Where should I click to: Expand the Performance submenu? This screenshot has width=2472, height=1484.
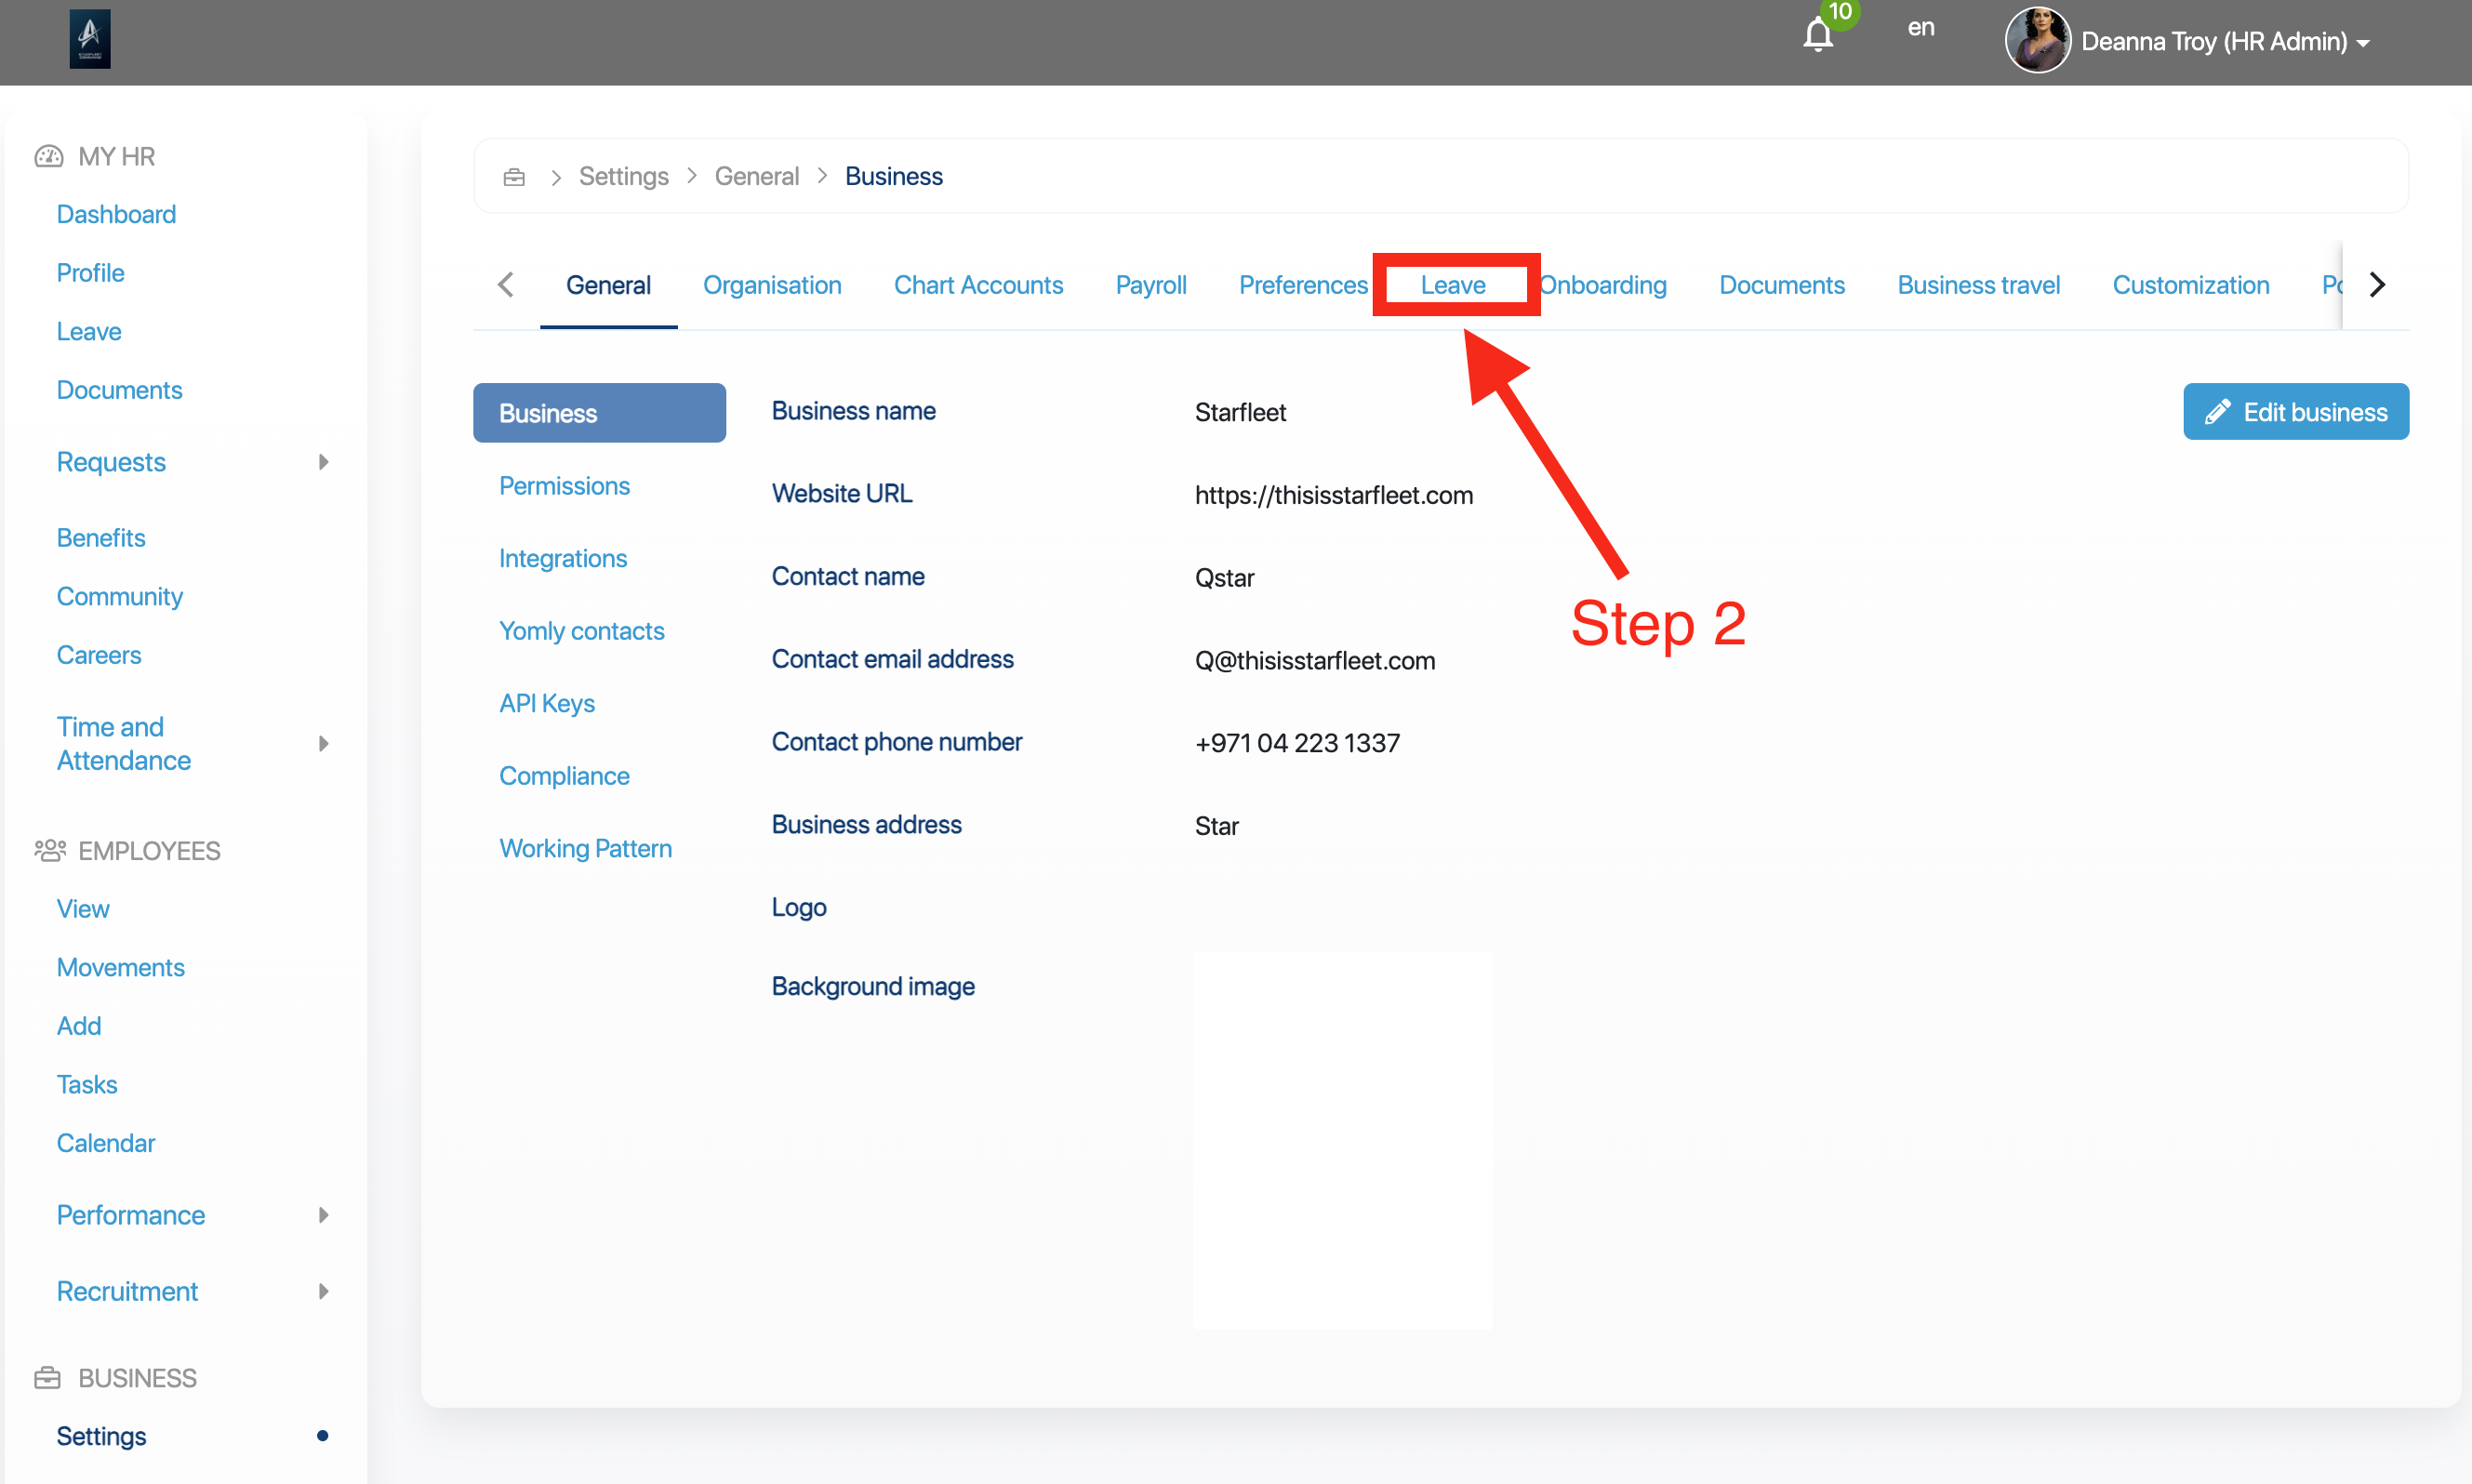pos(323,1215)
